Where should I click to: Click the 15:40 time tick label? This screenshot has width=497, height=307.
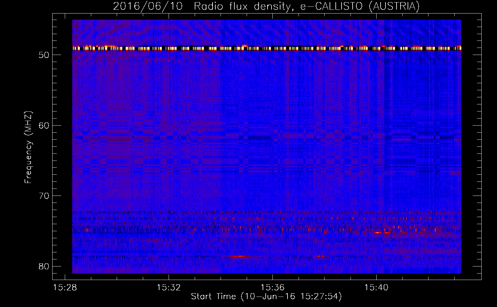pos(376,288)
